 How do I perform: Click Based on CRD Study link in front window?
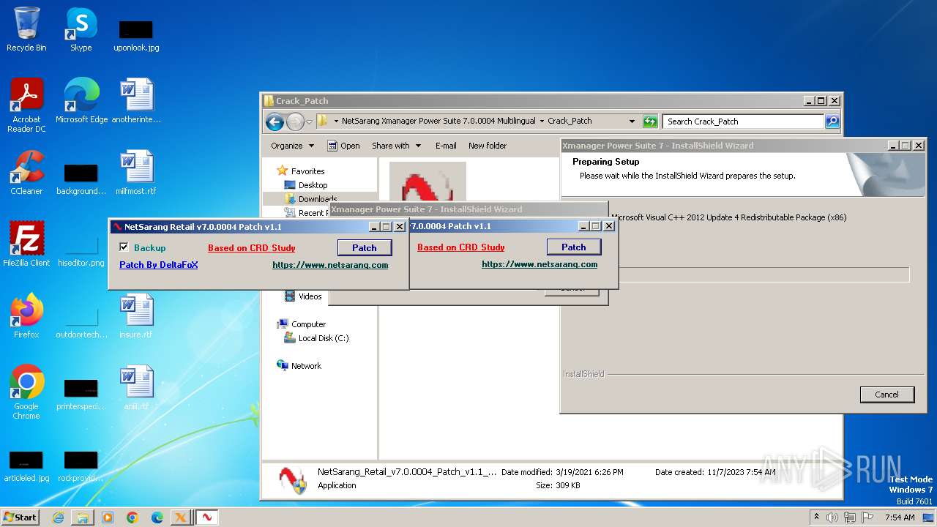[x=252, y=248]
